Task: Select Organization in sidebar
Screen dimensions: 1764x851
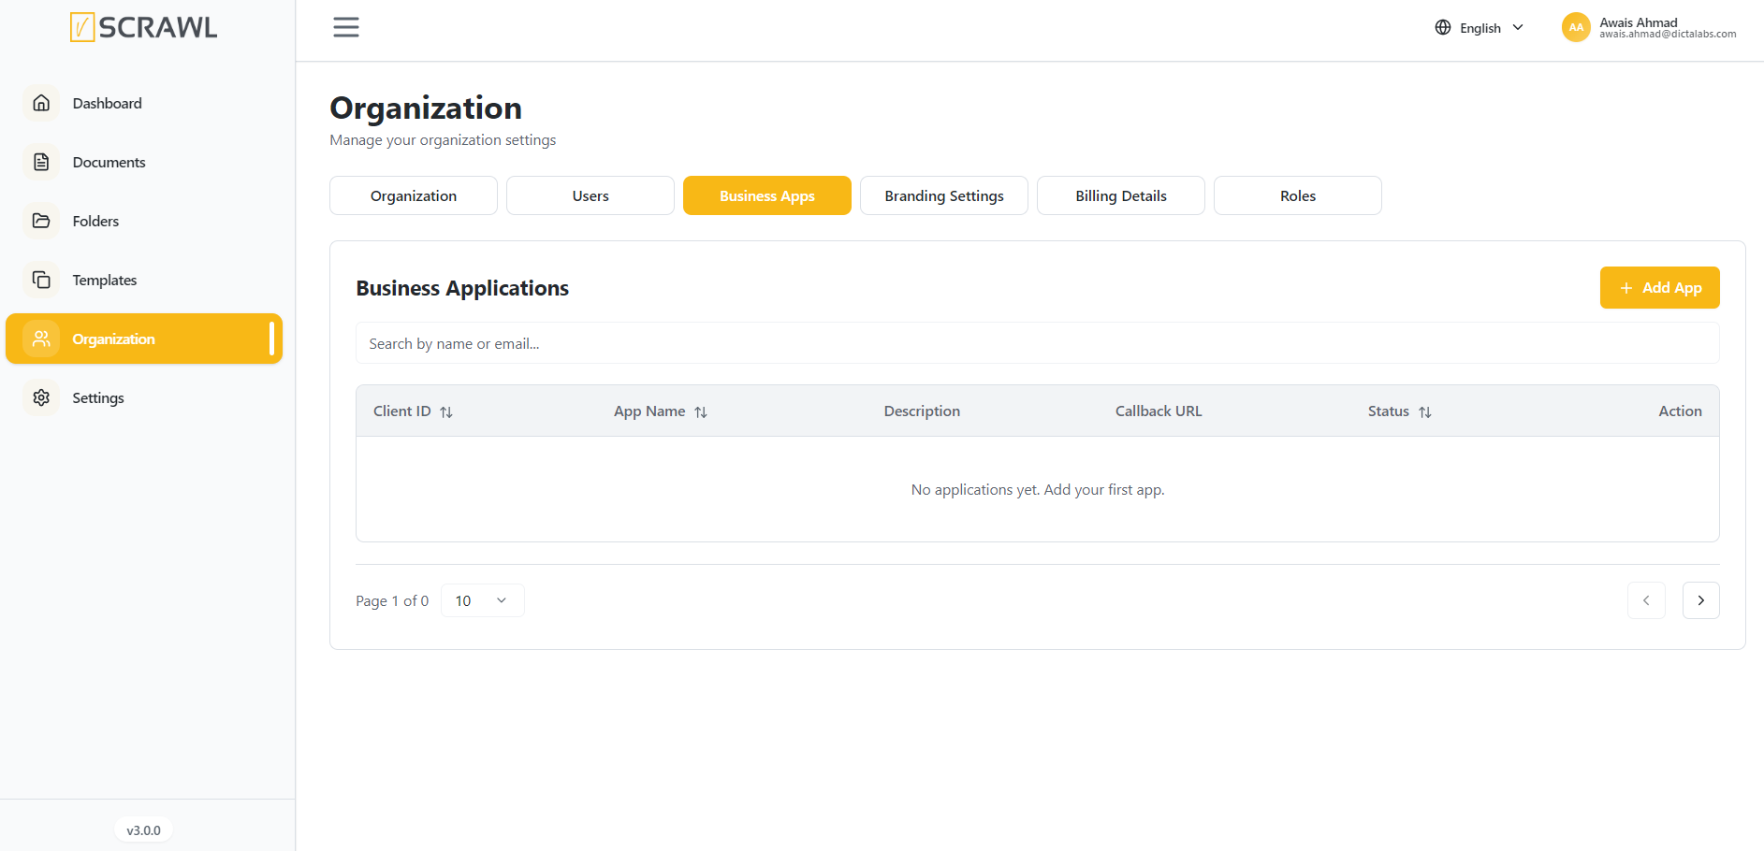Action: 144,339
